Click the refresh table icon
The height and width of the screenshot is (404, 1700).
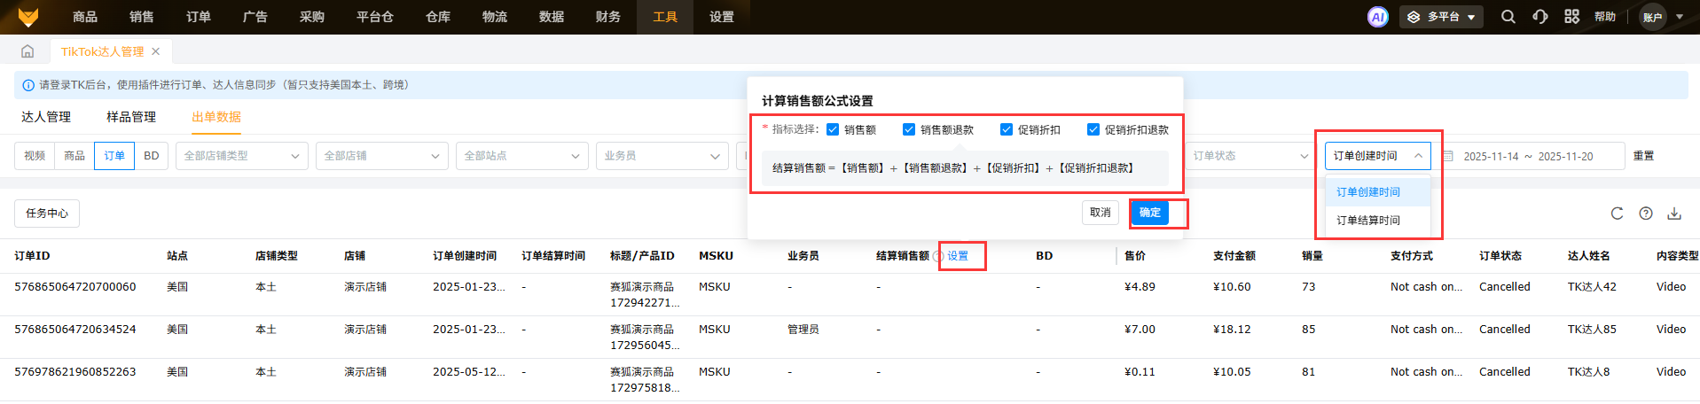click(1617, 214)
